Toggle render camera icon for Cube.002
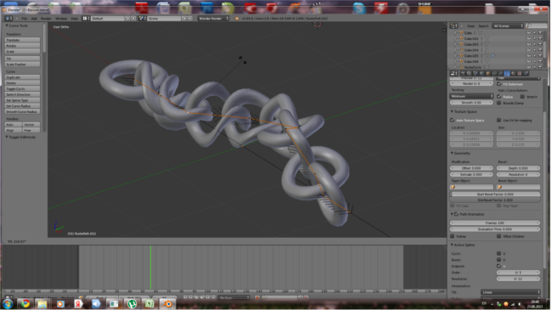This screenshot has width=551, height=310. pyautogui.click(x=540, y=38)
